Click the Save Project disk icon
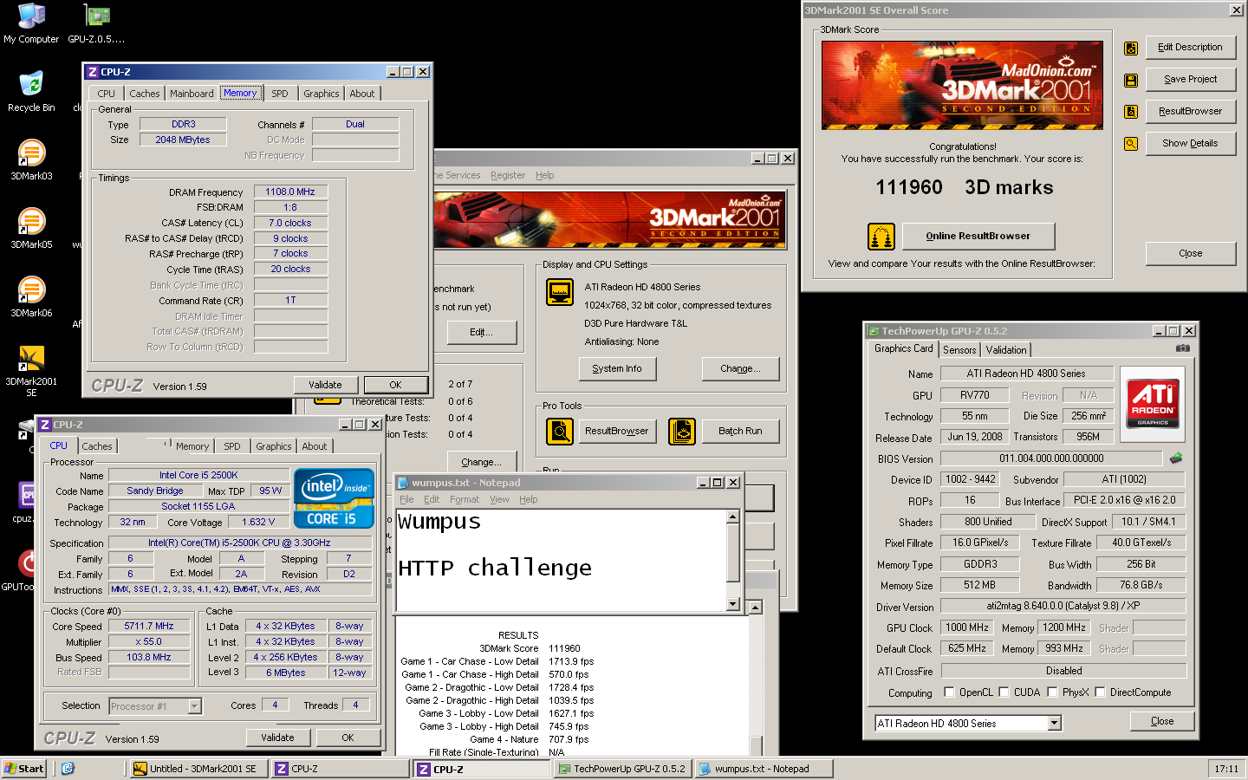Image resolution: width=1248 pixels, height=780 pixels. [1131, 80]
